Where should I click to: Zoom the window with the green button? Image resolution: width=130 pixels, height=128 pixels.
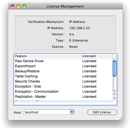point(24,6)
